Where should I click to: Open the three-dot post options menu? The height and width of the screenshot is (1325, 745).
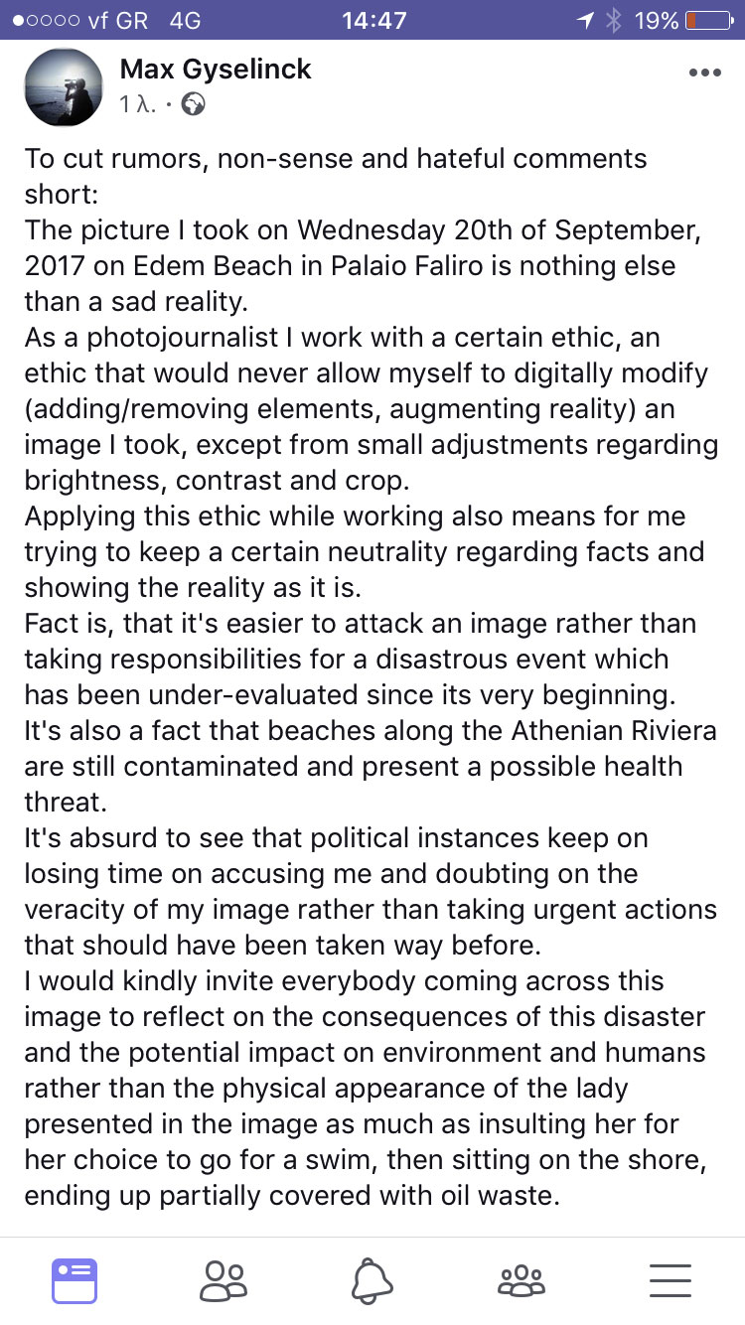[x=704, y=74]
